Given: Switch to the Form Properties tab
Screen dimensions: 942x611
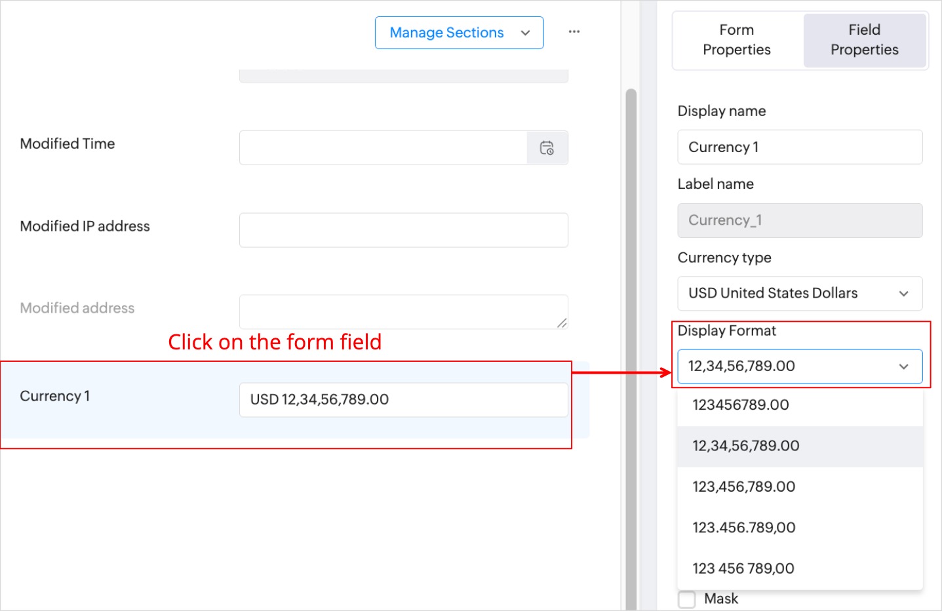Looking at the screenshot, I should point(737,40).
